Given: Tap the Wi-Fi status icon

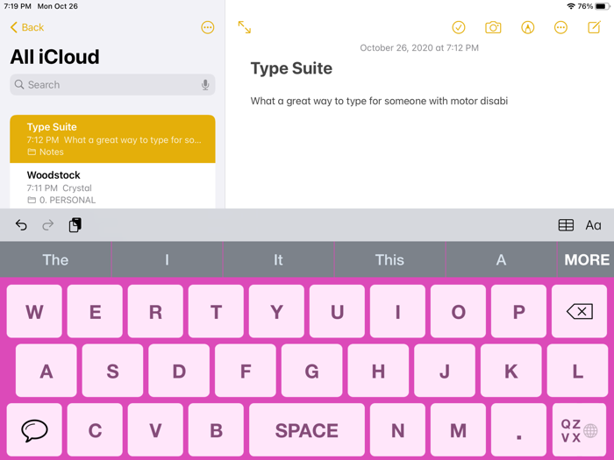Looking at the screenshot, I should [571, 6].
